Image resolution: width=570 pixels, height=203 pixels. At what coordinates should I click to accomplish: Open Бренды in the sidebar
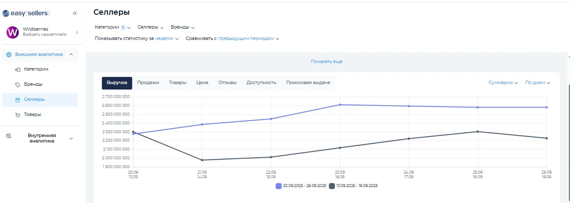coord(33,84)
